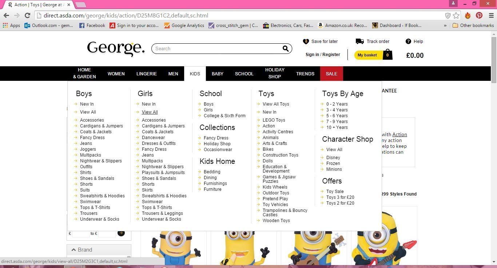
Task: Open View All Toys link
Action: point(276,104)
